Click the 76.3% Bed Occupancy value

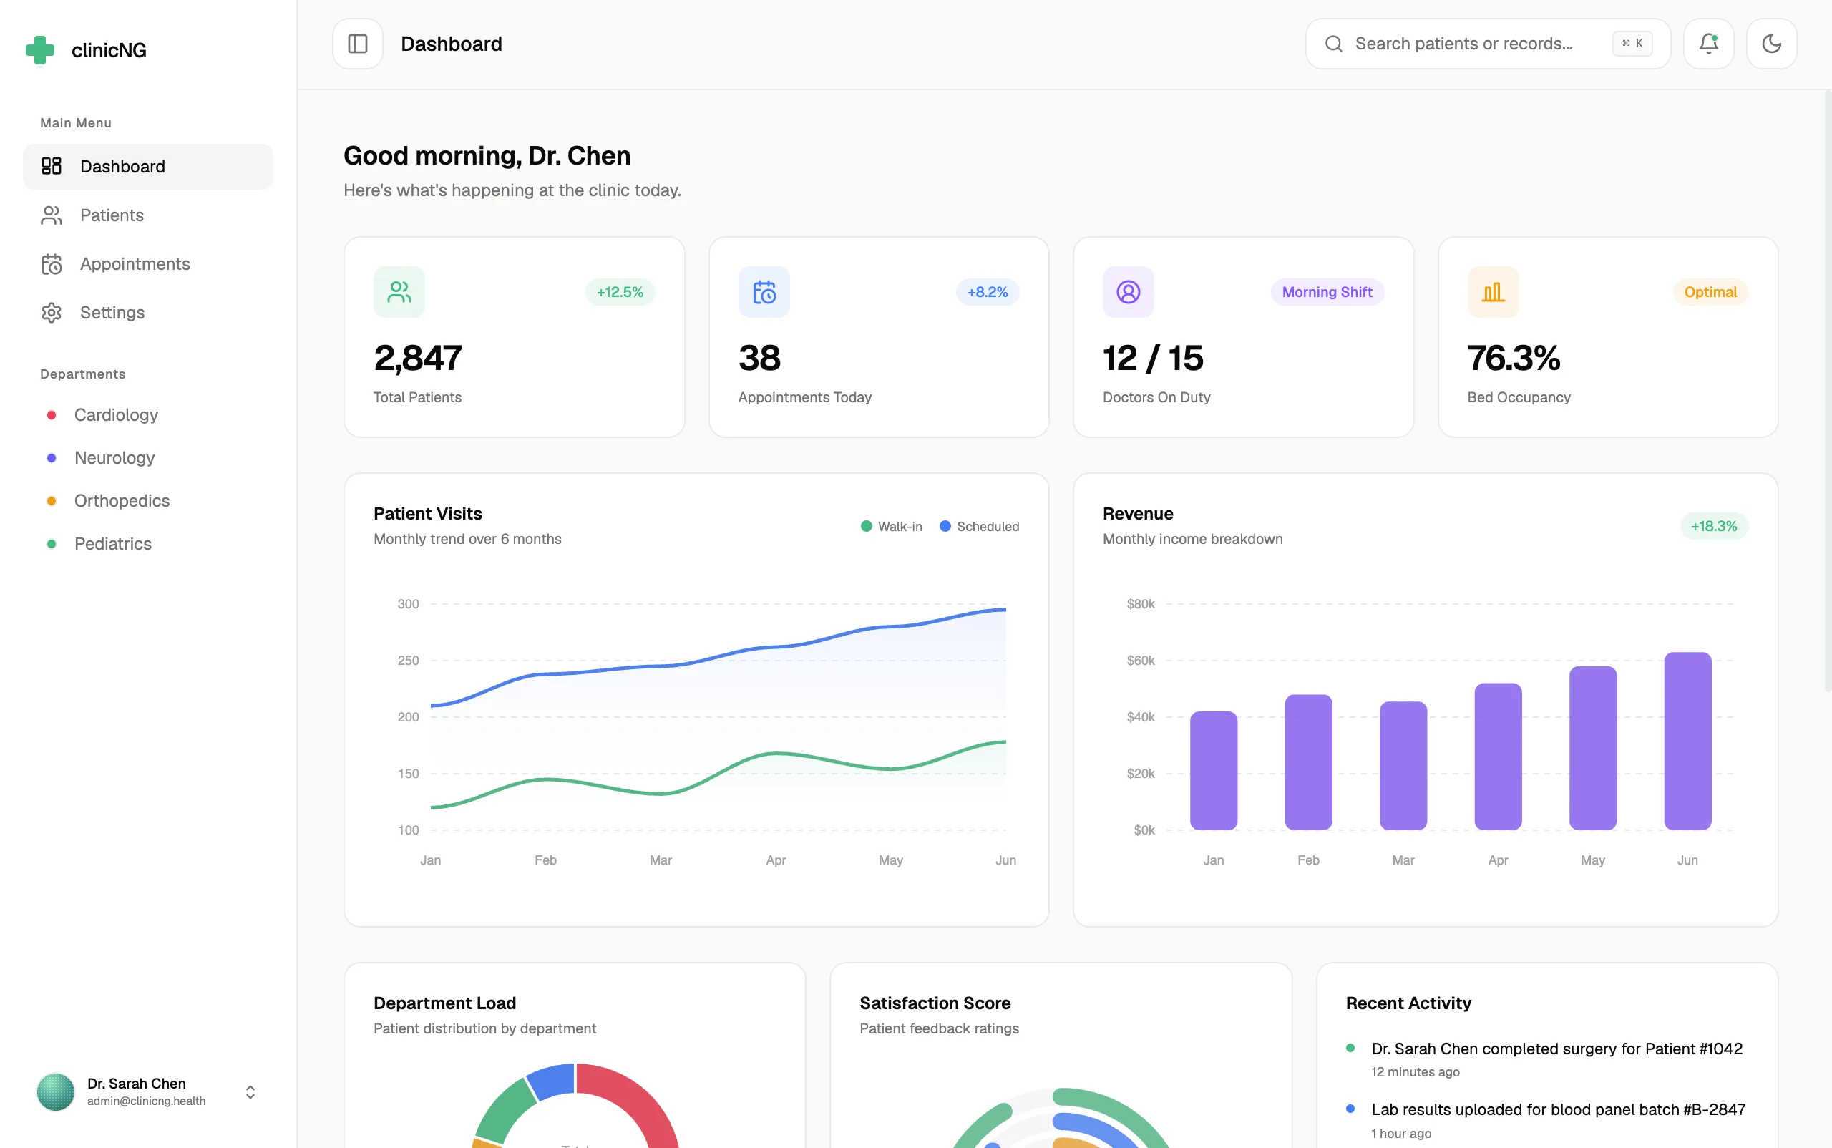[x=1513, y=359]
